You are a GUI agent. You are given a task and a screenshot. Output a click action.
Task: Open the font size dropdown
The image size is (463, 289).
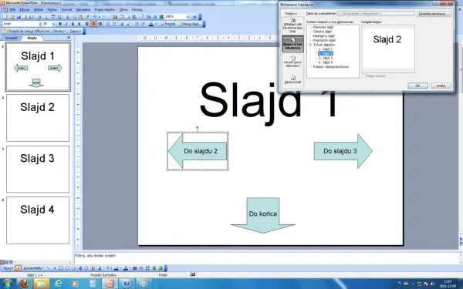(53, 24)
